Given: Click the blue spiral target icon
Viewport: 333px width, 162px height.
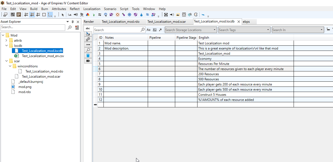Looking at the screenshot, I should tap(106, 15).
